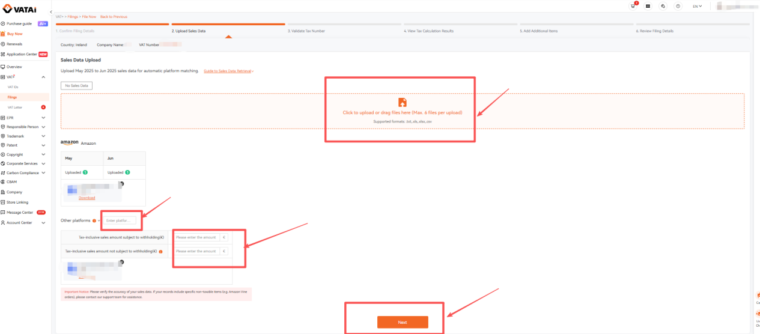Click the orange Next button
The image size is (760, 334).
point(403,322)
